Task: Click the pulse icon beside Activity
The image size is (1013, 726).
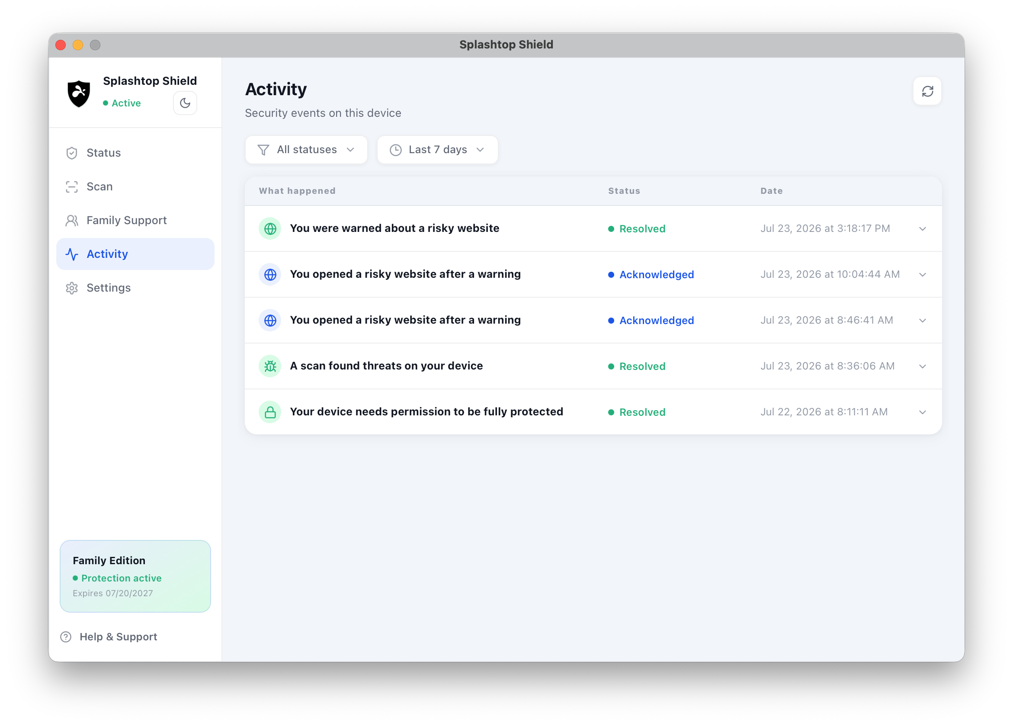Action: [x=71, y=254]
